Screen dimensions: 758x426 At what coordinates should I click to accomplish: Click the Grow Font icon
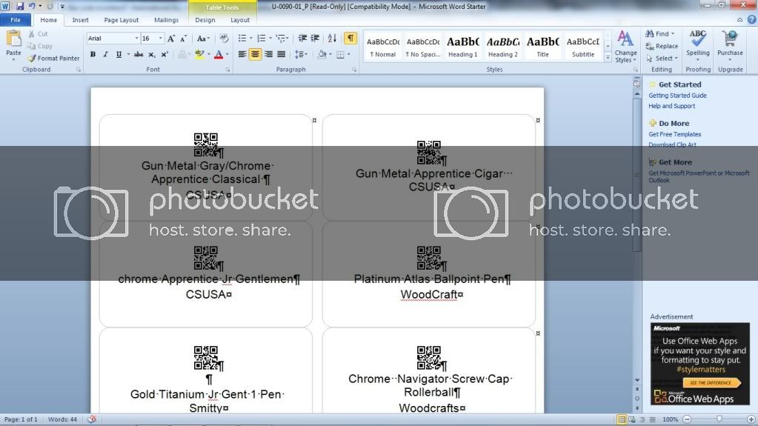click(x=171, y=39)
